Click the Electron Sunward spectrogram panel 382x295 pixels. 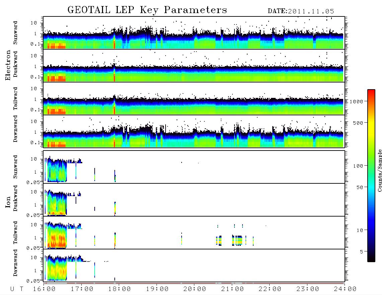point(194,33)
